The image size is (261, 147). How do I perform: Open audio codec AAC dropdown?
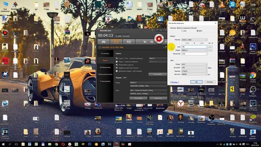(194, 64)
